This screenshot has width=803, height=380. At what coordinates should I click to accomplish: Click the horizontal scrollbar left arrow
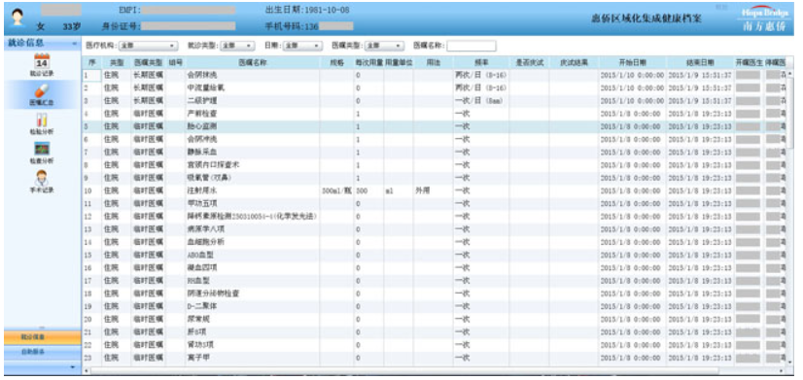(86, 370)
